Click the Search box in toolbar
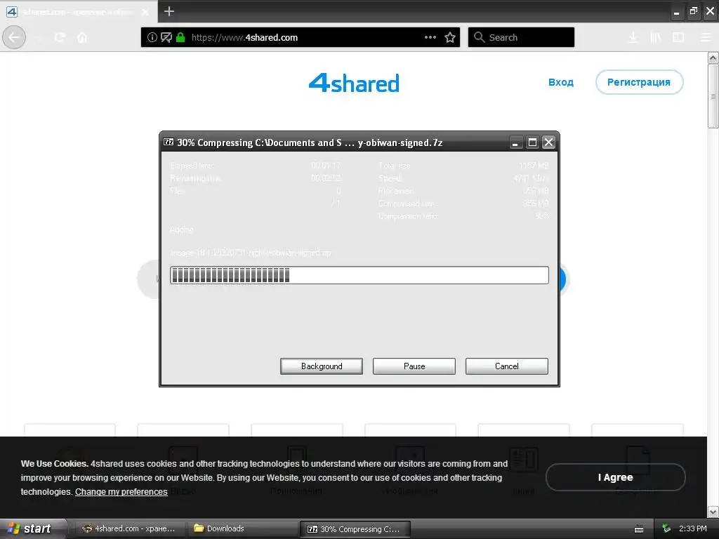This screenshot has height=539, width=719. (521, 37)
